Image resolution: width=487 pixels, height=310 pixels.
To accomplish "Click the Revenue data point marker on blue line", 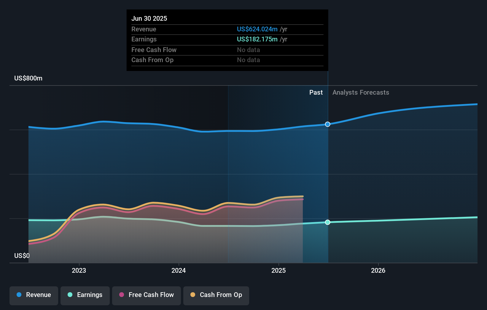I will (327, 124).
